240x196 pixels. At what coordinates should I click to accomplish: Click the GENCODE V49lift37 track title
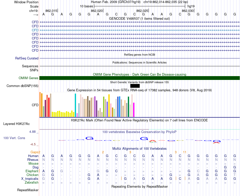click(139, 19)
